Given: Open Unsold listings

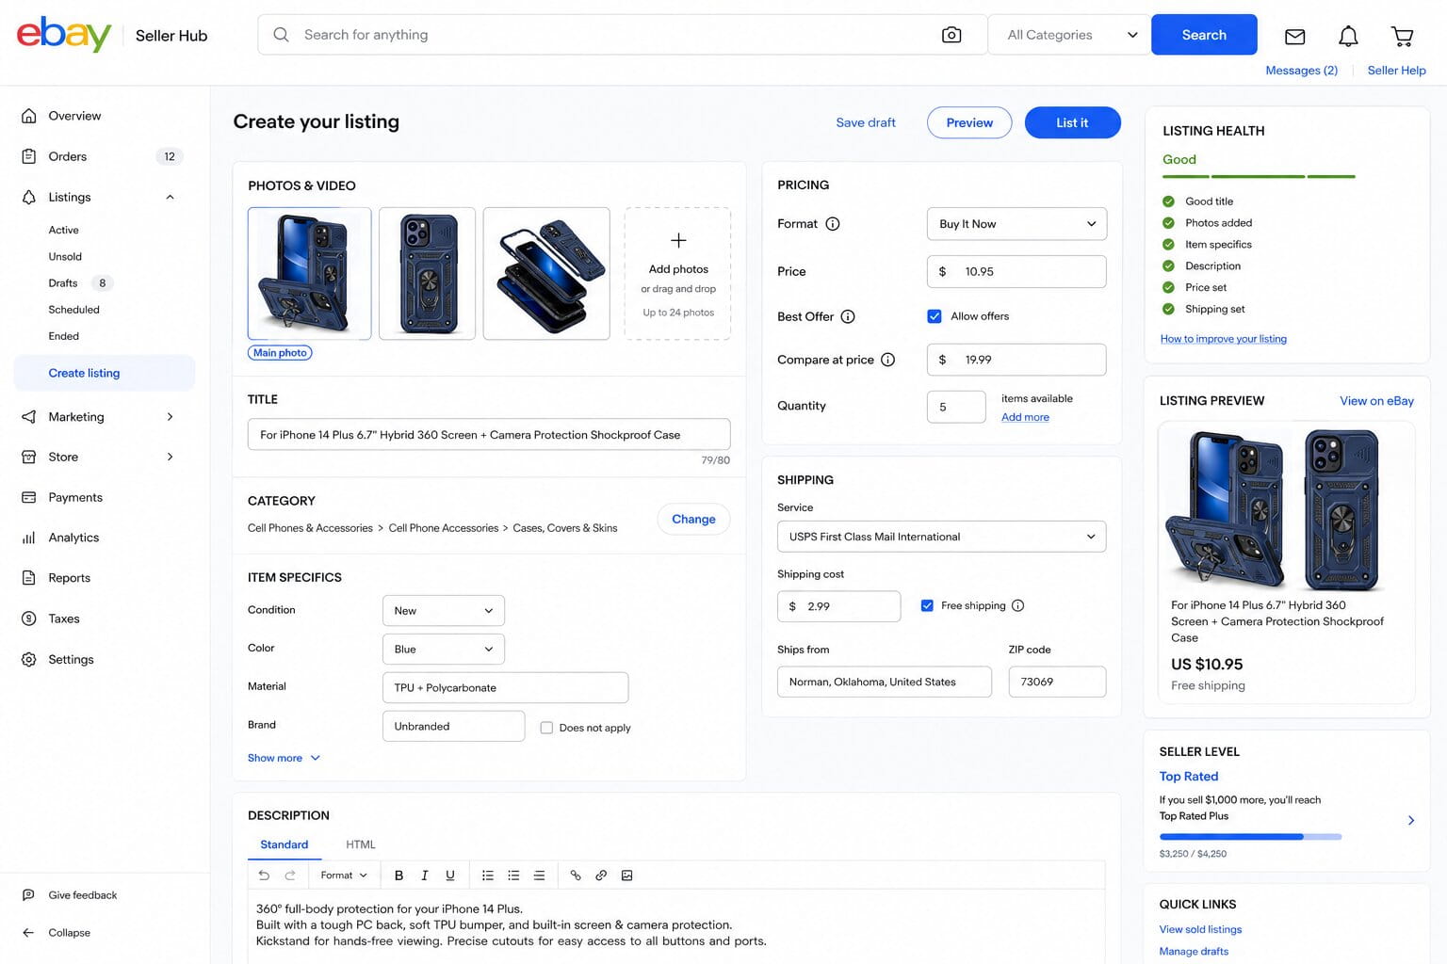Looking at the screenshot, I should pyautogui.click(x=65, y=256).
